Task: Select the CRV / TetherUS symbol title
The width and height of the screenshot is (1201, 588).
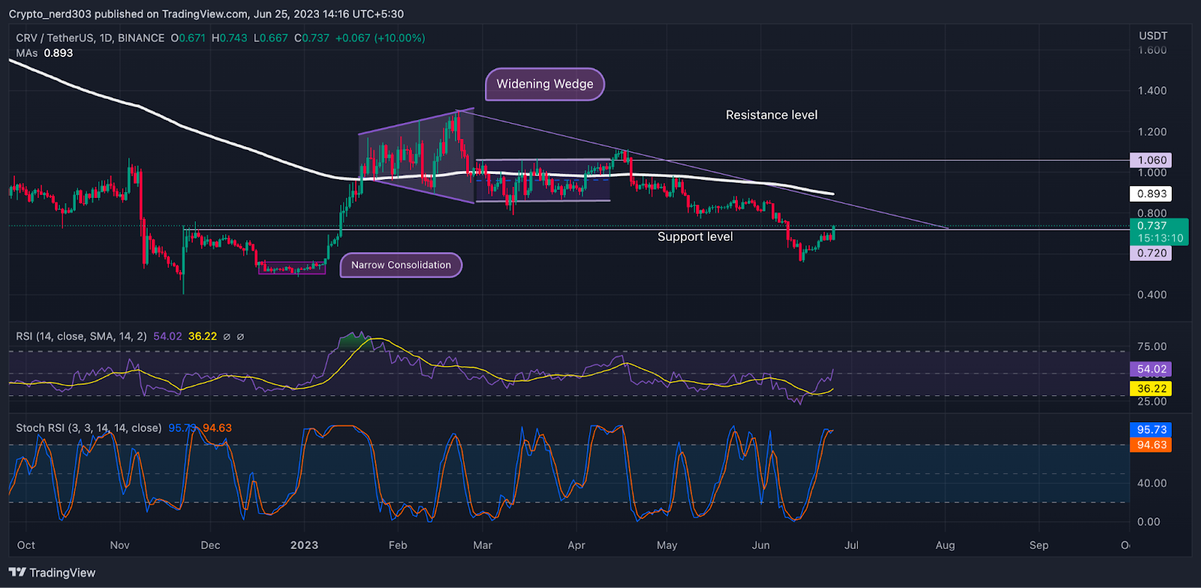Action: pyautogui.click(x=90, y=37)
